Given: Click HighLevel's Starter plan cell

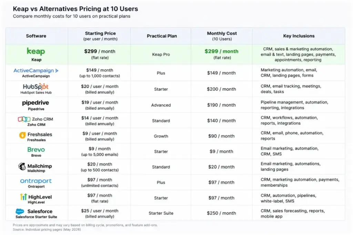Looking at the screenshot, I should 161,198.
